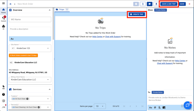Click the WO Name input field
Screen dimensions: 194x111
coord(30,19)
